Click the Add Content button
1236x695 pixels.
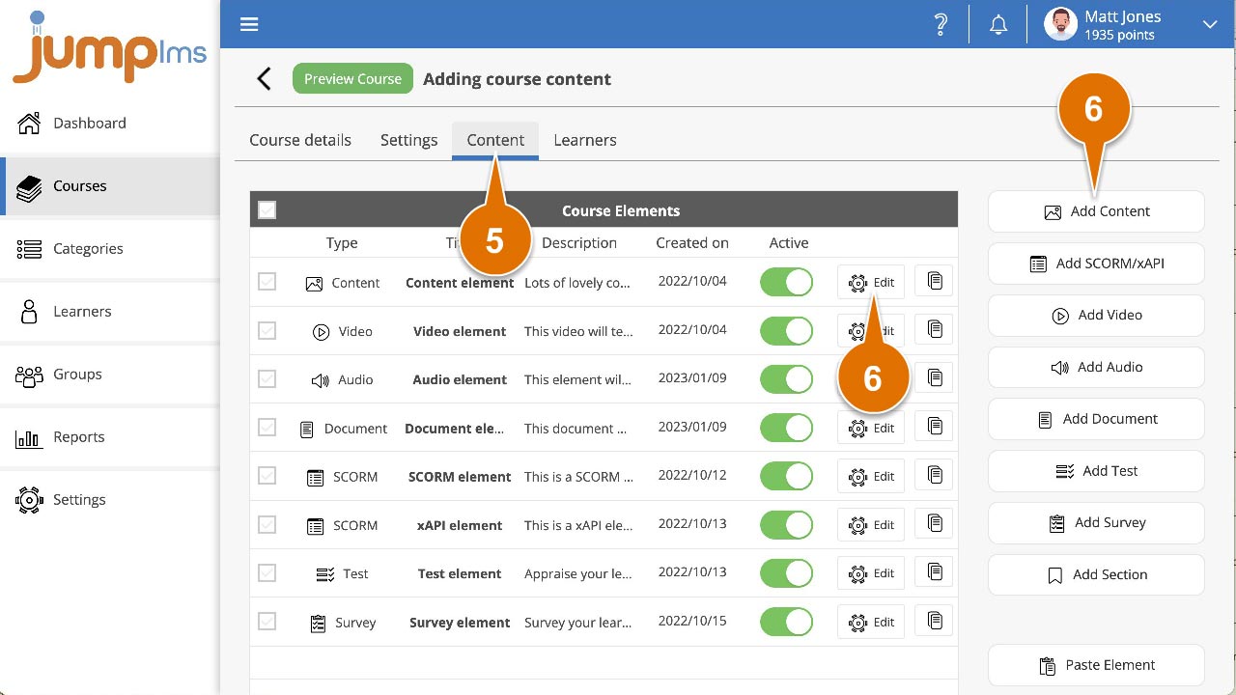[x=1096, y=211]
